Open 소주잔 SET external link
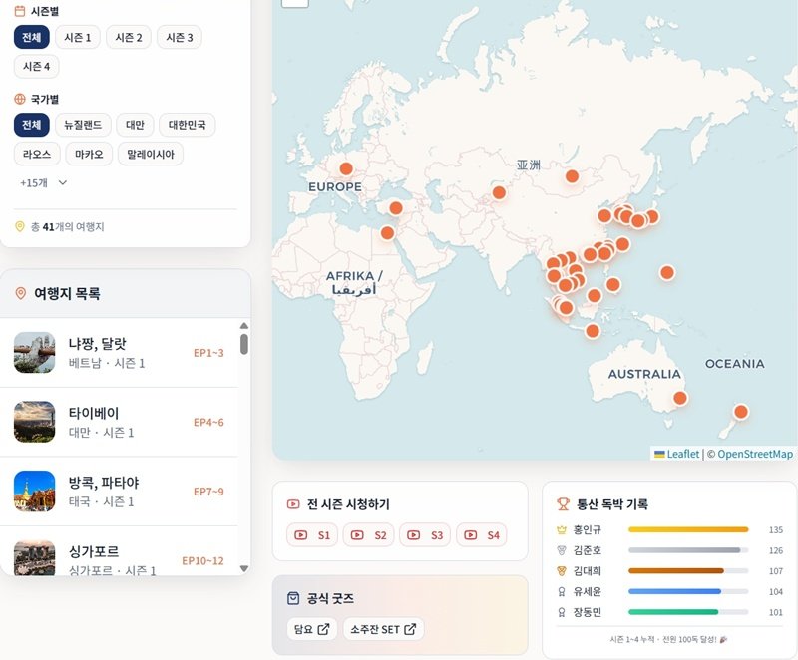Screen dimensions: 798x660 pyautogui.click(x=384, y=629)
